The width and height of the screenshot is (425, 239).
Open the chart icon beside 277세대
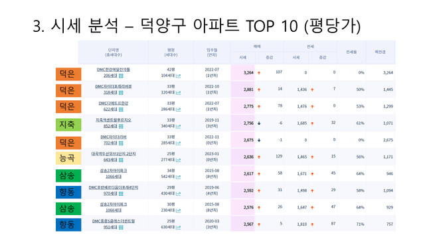click(178, 160)
